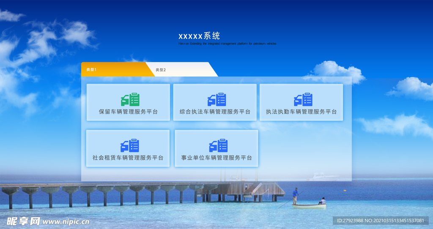The width and height of the screenshot is (433, 229).
Task: Open the 保留车辆管理服务平台 text label
Action: [128, 112]
